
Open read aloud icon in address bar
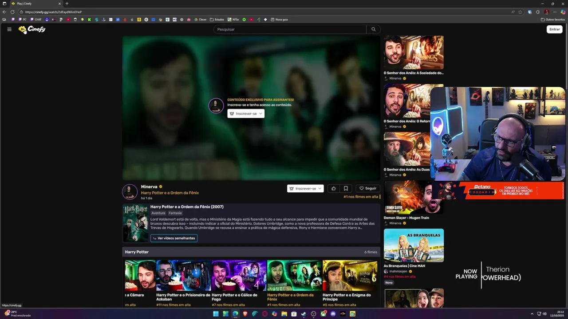pos(513,12)
